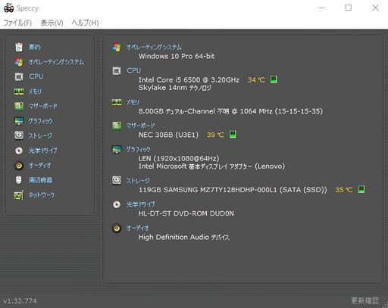
Task: Click the storage temperature 35 °C
Action: click(344, 190)
